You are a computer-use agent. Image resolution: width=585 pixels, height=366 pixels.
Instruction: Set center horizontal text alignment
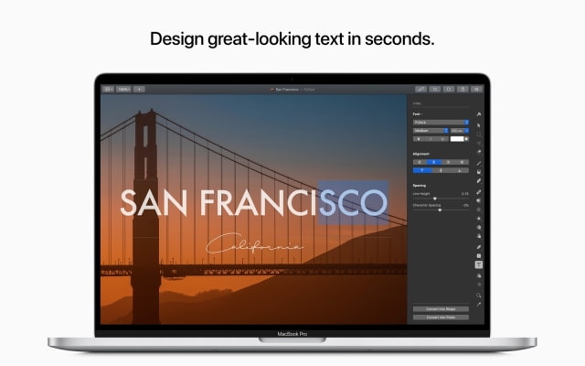(433, 162)
